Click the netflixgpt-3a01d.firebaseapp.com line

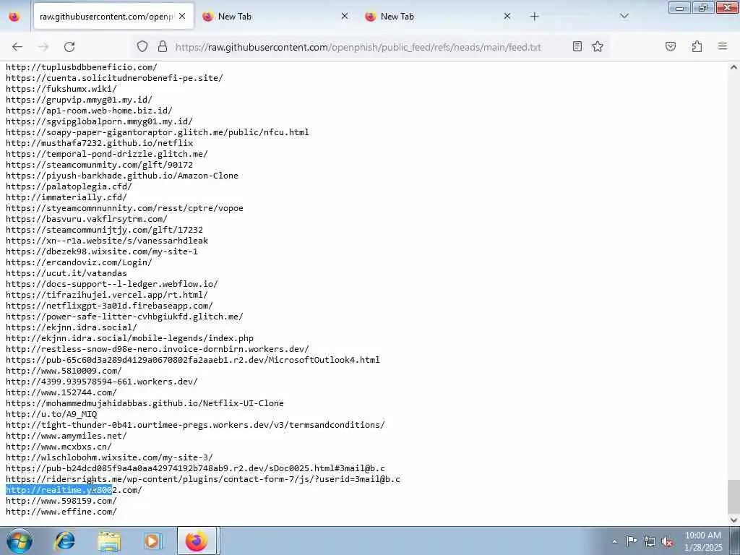[x=109, y=306]
